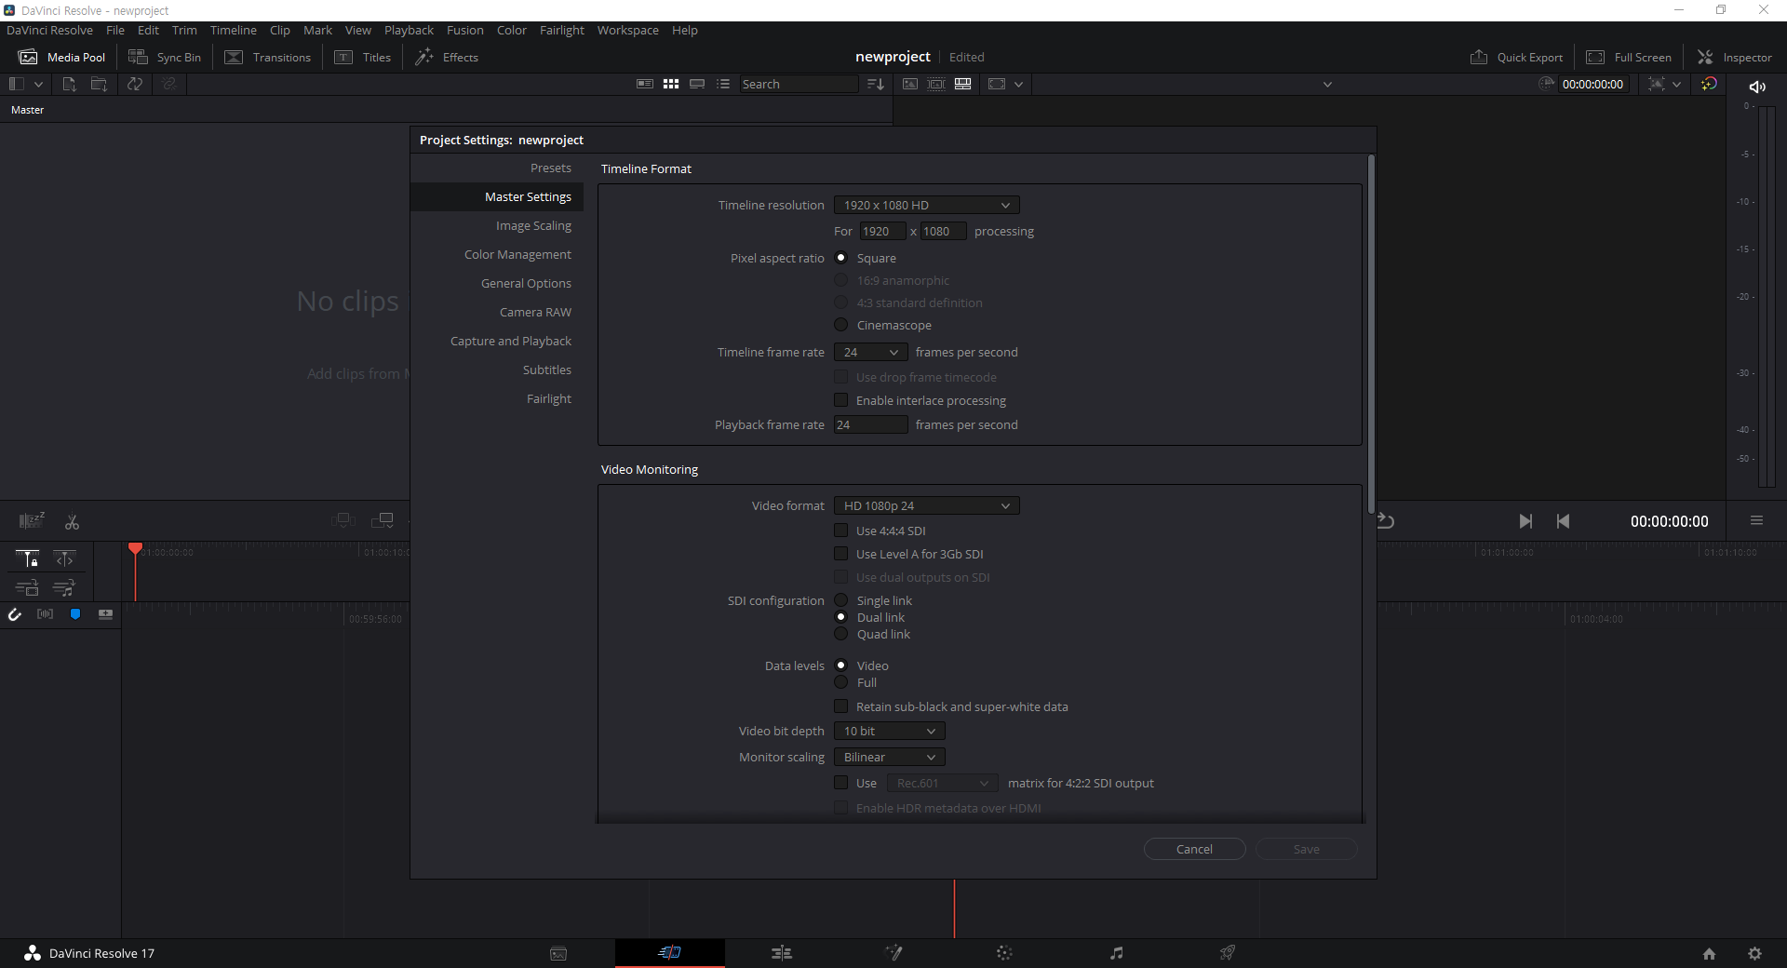Open the Playback menu
Viewport: 1787px width, 968px height.
[409, 30]
